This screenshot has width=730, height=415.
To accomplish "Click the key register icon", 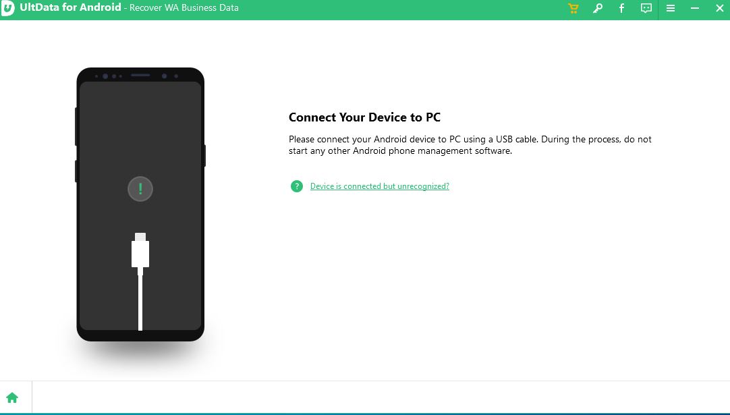I will (x=597, y=8).
